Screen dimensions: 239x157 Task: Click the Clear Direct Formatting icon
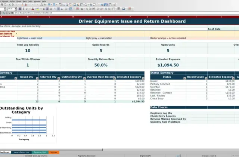26,5
